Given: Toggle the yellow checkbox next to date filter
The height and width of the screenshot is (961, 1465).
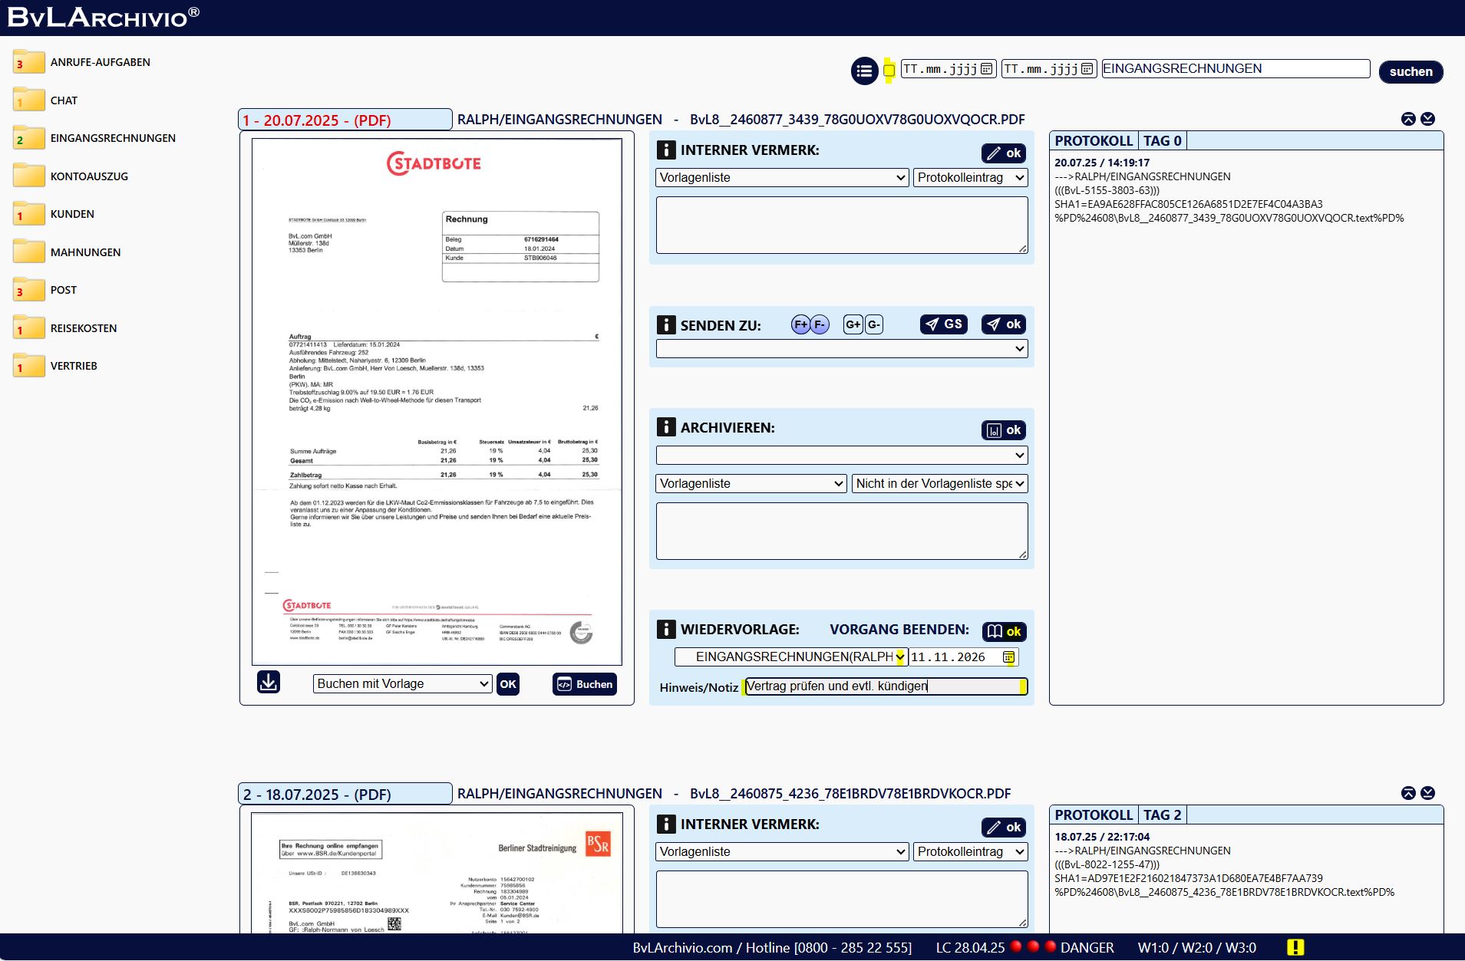Looking at the screenshot, I should coord(889,71).
